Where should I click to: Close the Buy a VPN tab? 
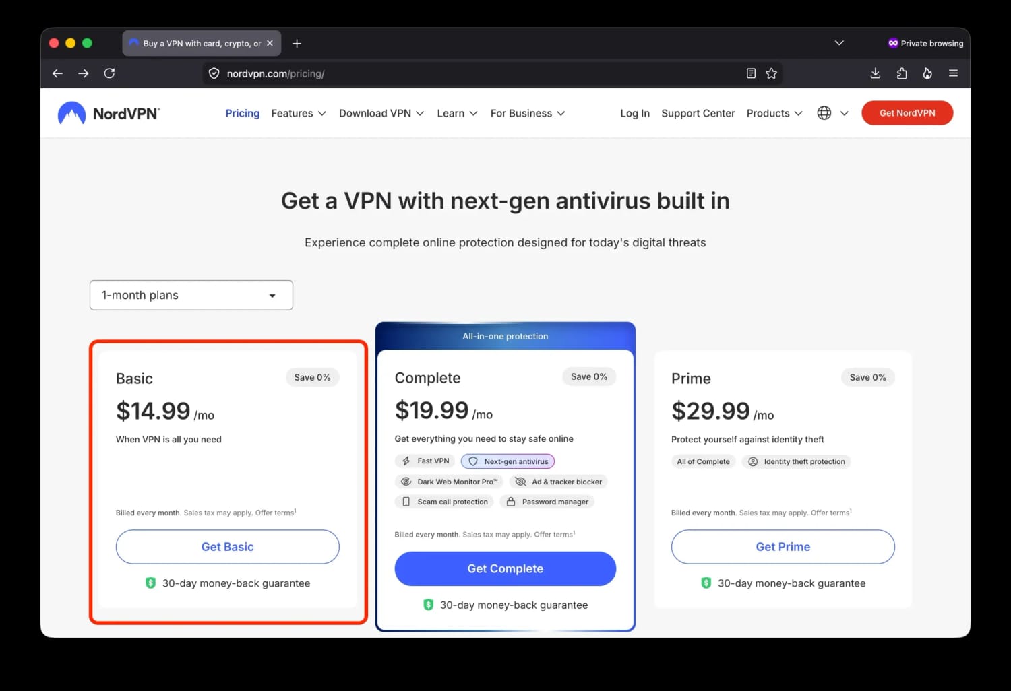click(270, 43)
